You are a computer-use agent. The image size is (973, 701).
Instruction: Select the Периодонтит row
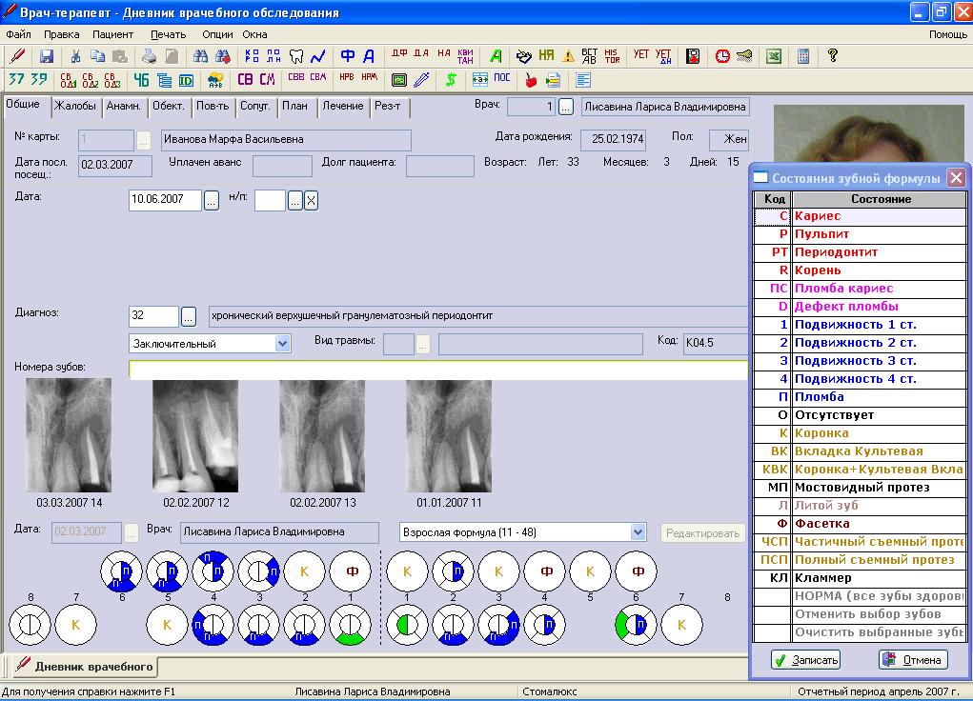860,252
